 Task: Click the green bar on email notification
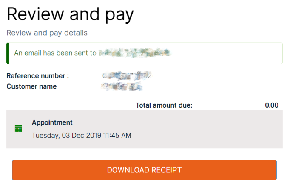pyautogui.click(x=8, y=53)
